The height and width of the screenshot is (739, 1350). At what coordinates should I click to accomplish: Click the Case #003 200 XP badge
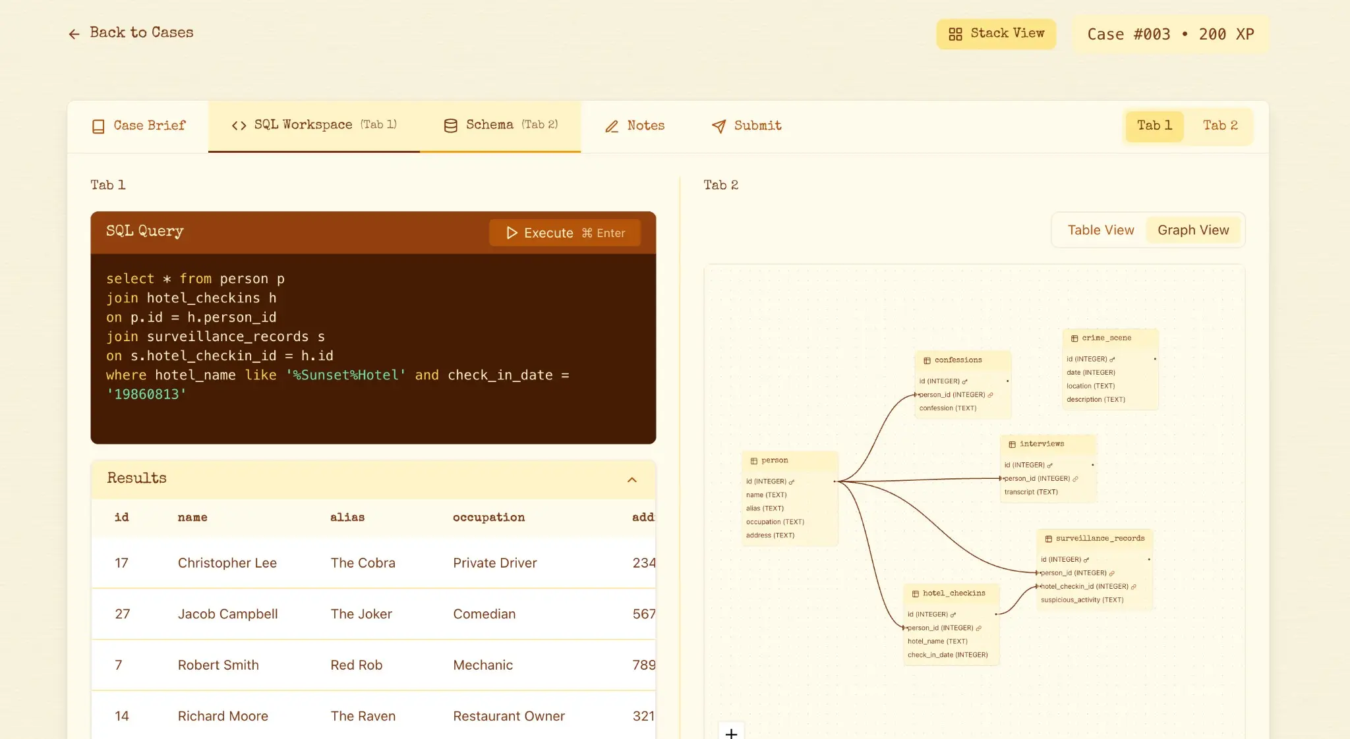(1170, 34)
